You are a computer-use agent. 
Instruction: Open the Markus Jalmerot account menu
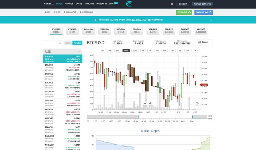(202, 4)
